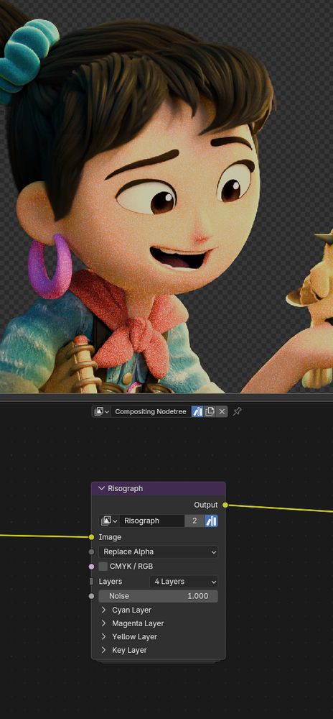Duplicate the Compositing Nodetree datablock
Screen dimensions: 333x719
click(210, 411)
